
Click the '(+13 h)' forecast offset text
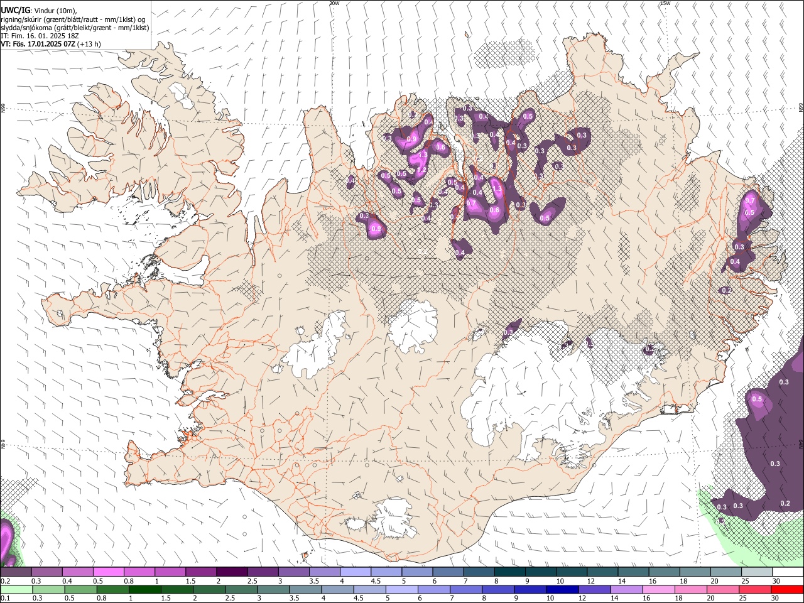pos(90,44)
